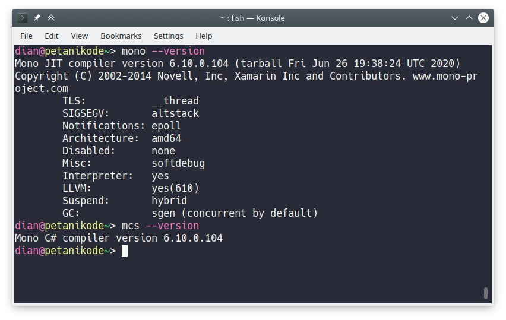
Task: Minimize the Konsole window
Action: (455, 18)
